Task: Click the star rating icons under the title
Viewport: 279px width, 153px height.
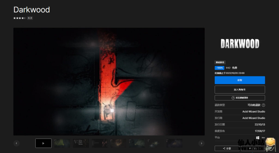Action: tap(19, 18)
